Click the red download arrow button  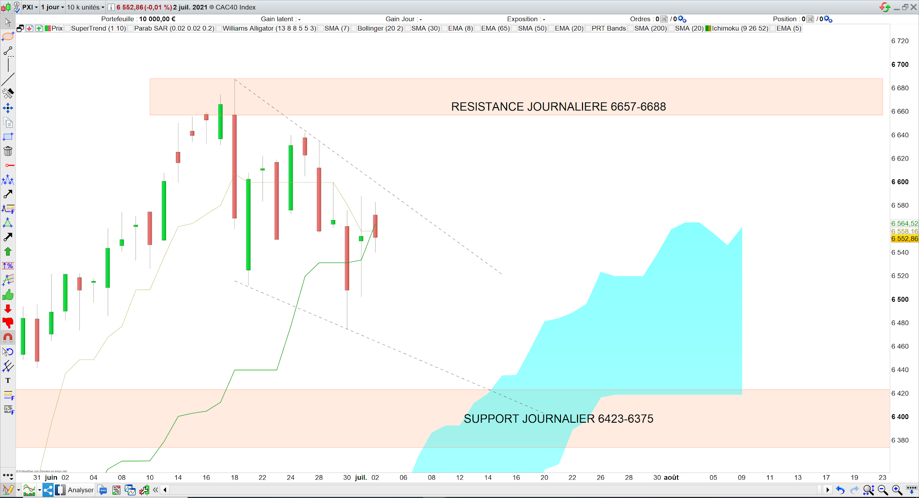coord(30,28)
